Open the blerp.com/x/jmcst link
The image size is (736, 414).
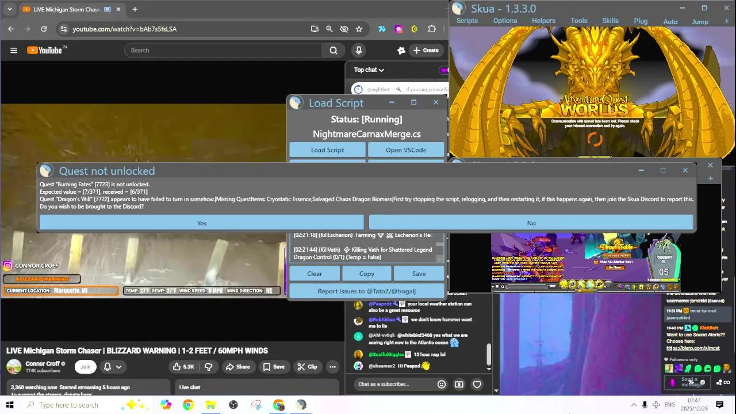pos(693,348)
